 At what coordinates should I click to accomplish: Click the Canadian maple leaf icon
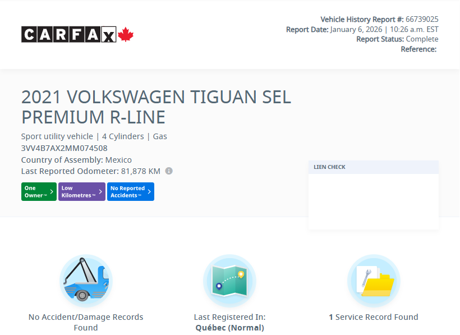[x=125, y=34]
